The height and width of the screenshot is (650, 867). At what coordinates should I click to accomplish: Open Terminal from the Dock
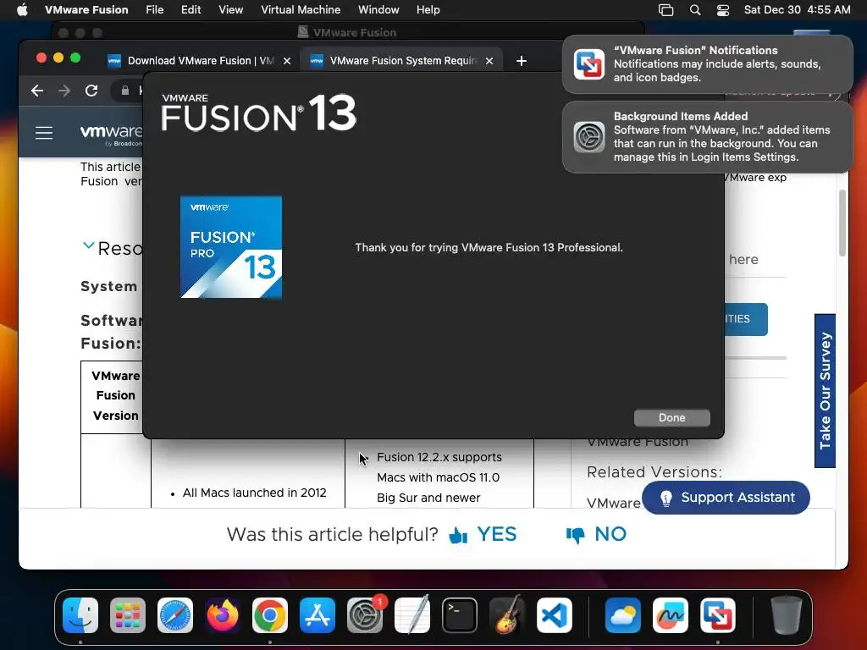(x=460, y=615)
